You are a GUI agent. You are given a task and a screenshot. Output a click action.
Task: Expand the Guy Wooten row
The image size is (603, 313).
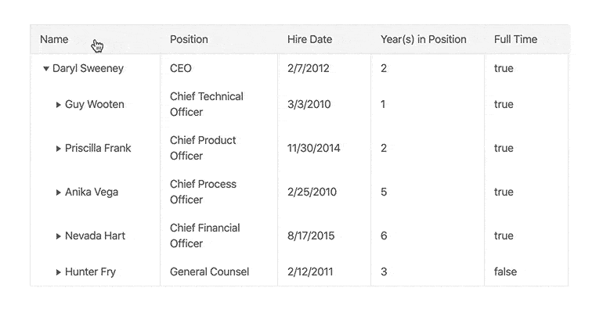click(59, 104)
